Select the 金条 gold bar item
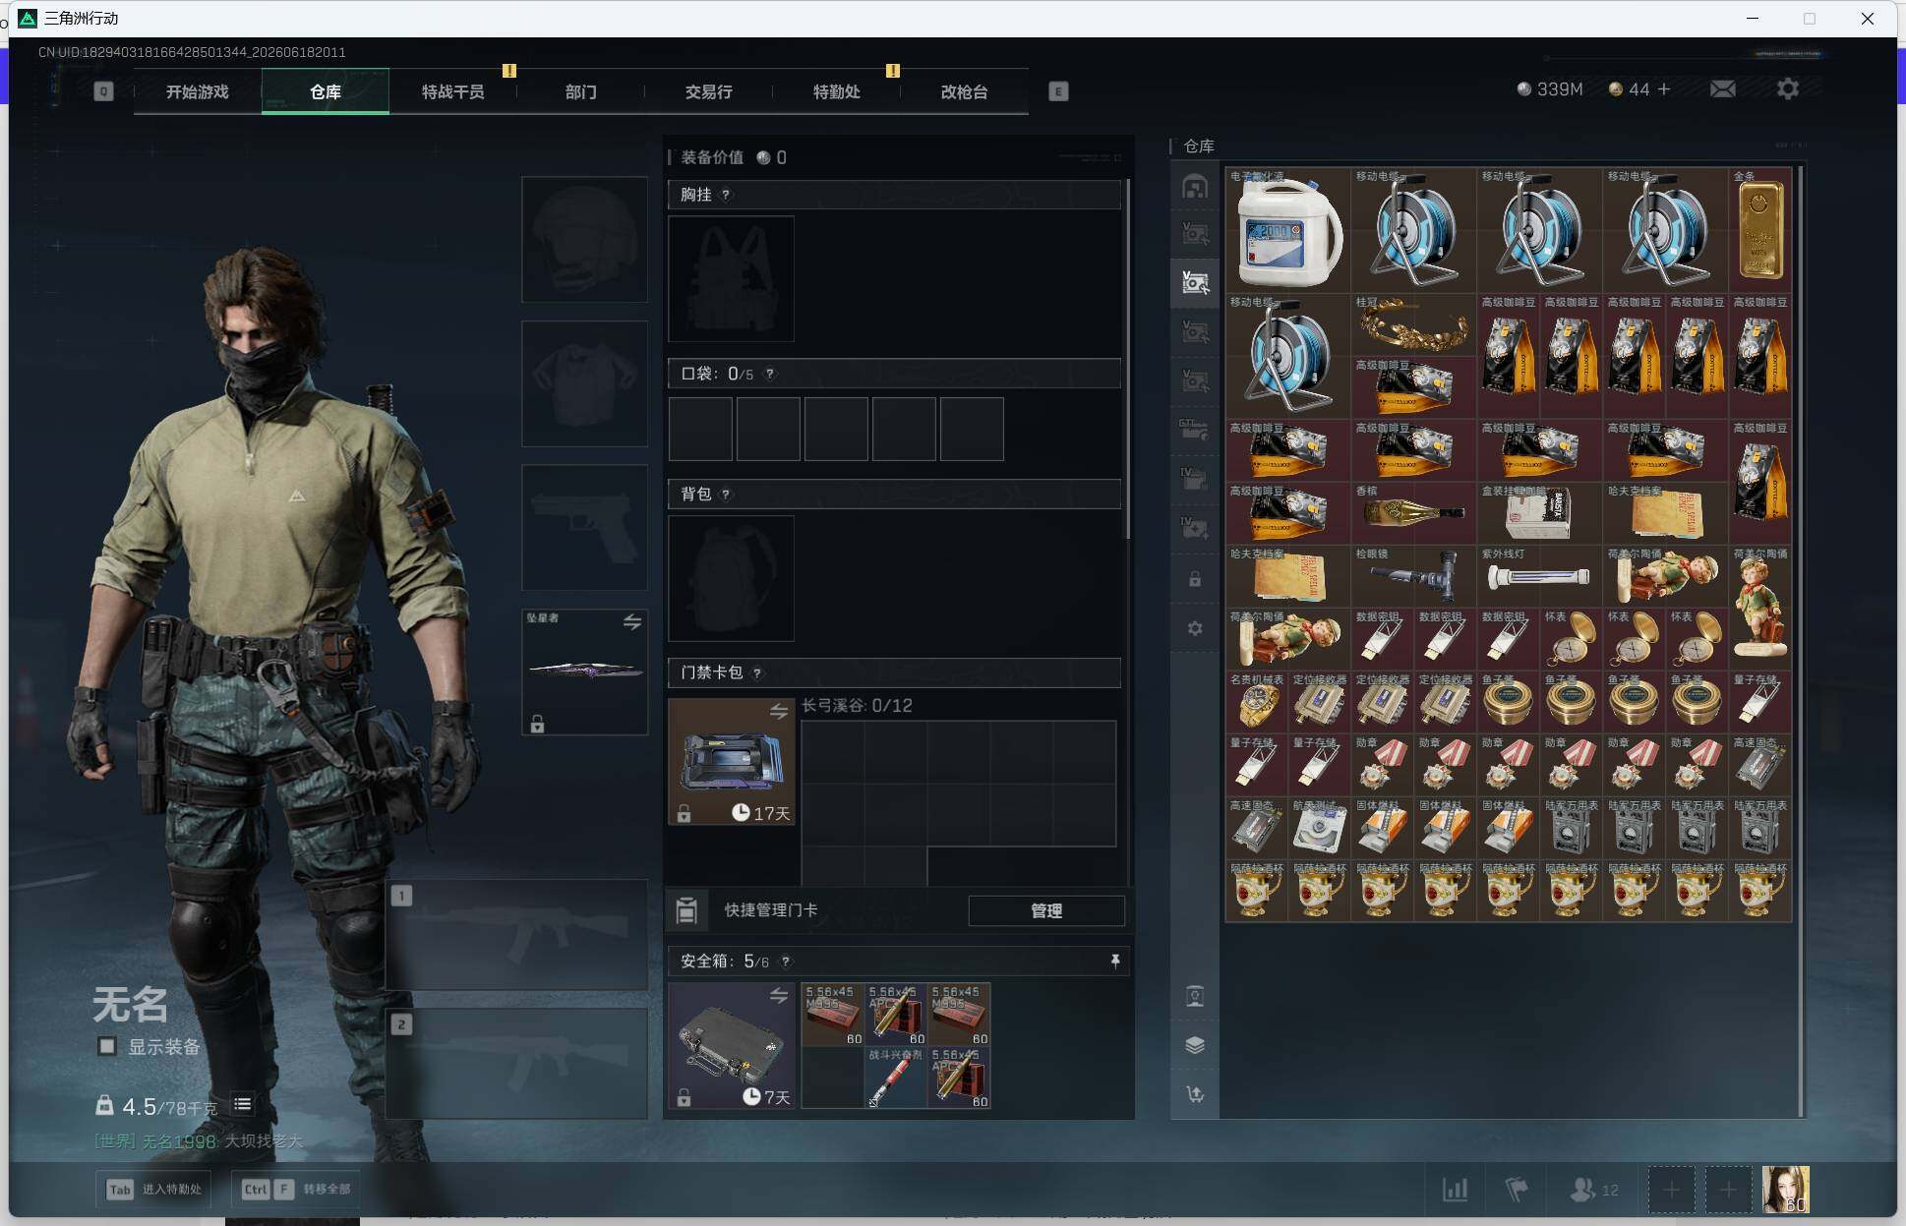Image resolution: width=1906 pixels, height=1226 pixels. (x=1760, y=230)
